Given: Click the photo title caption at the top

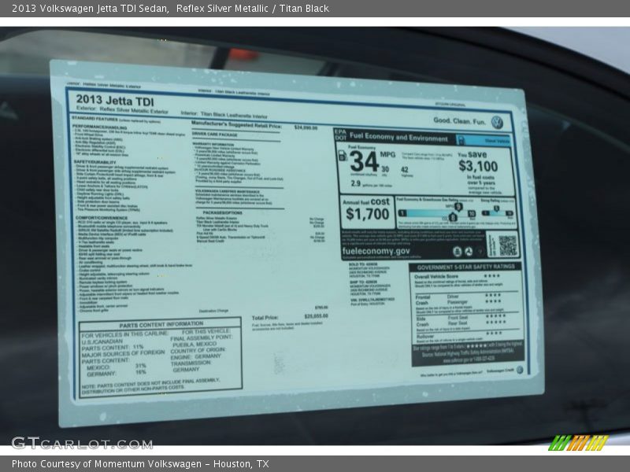Looking at the screenshot, I should [x=170, y=9].
